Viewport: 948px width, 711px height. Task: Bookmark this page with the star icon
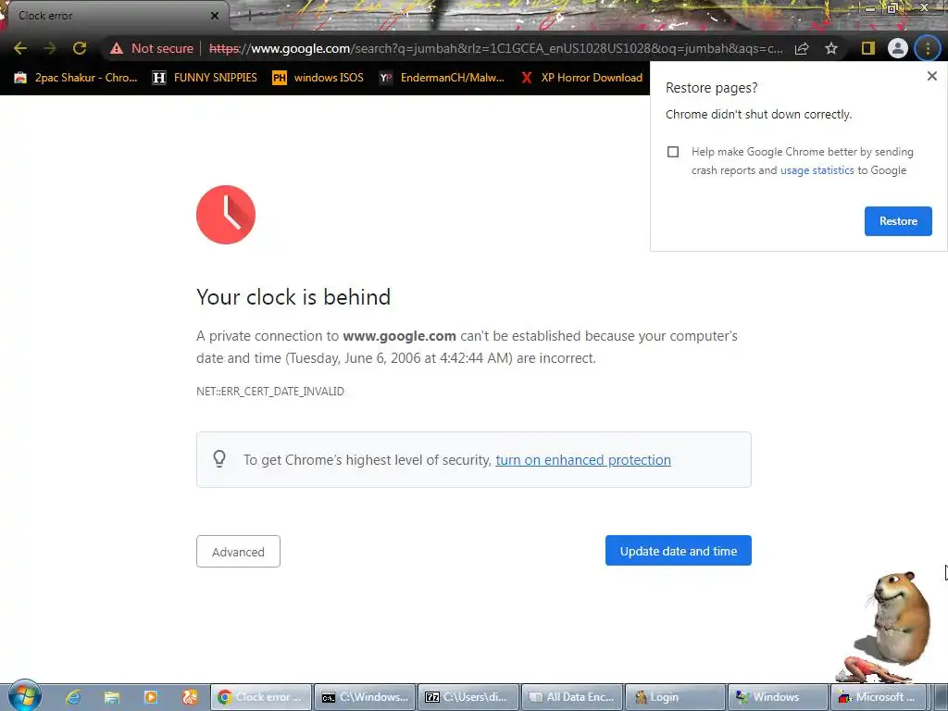pyautogui.click(x=831, y=48)
